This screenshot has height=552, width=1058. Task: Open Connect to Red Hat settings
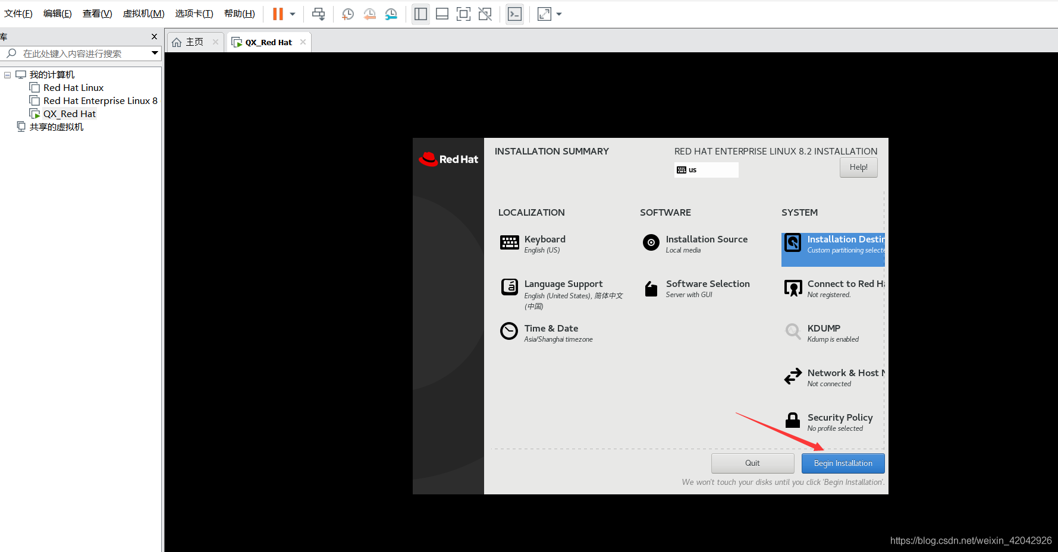point(834,288)
